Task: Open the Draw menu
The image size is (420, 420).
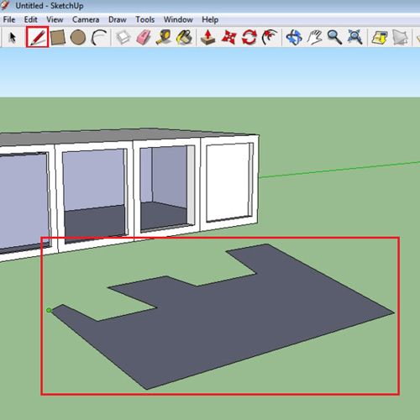Action: (118, 19)
